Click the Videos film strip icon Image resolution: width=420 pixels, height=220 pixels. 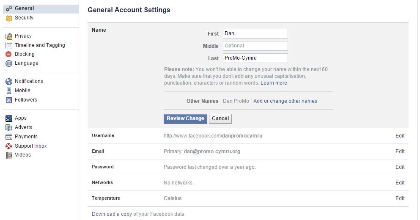tap(9, 155)
